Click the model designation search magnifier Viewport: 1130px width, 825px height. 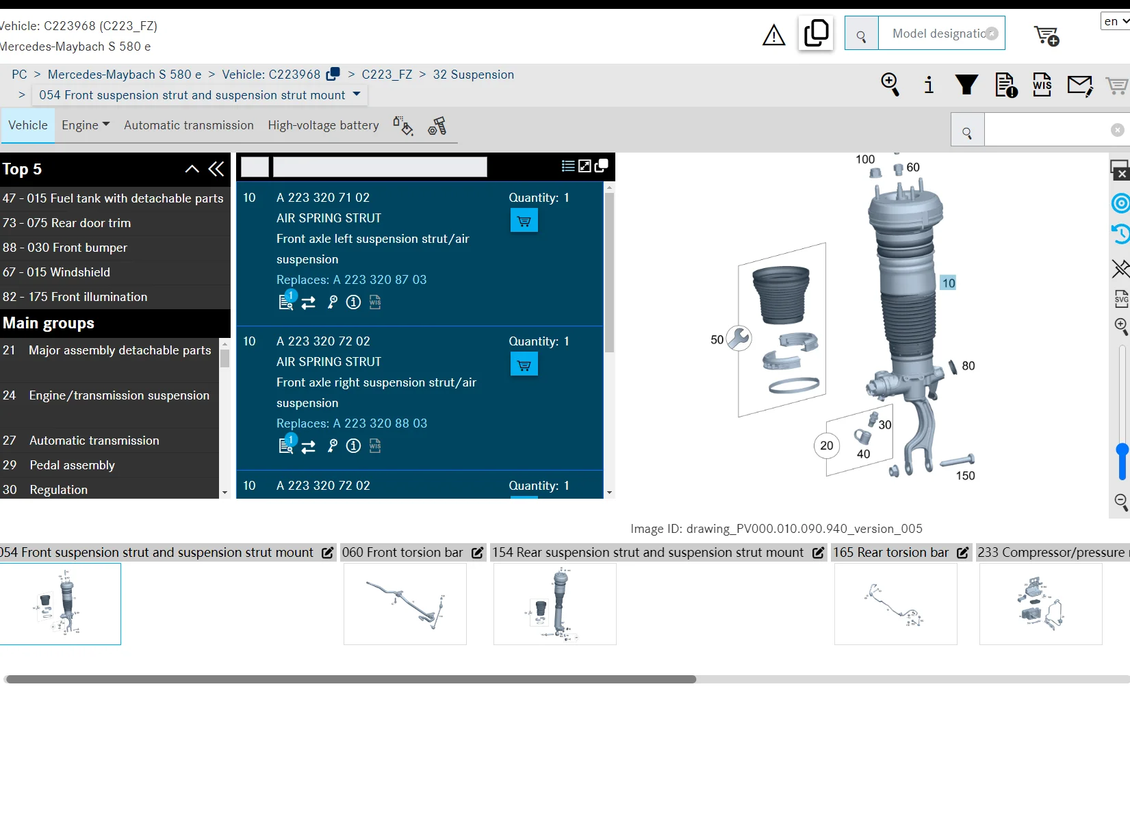861,34
